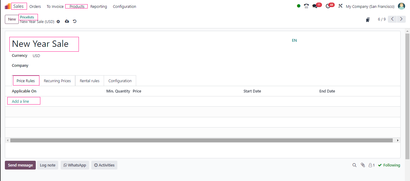Viewport: 410px width, 181px height.
Task: Click the magnifier search icon in chatter
Action: (x=354, y=165)
